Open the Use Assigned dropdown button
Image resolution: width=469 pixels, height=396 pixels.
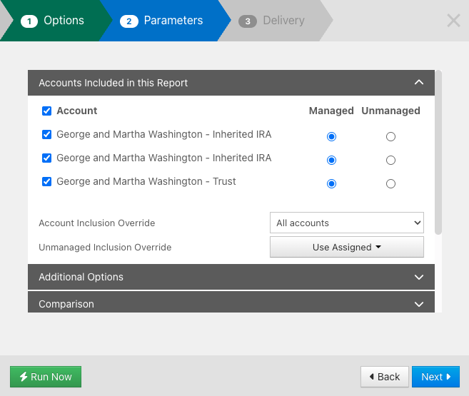347,247
